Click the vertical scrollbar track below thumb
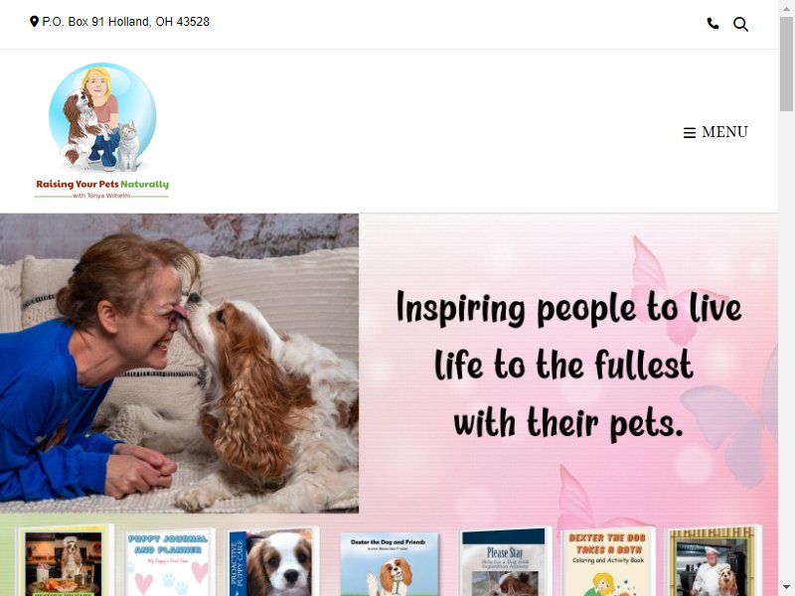The width and height of the screenshot is (795, 596). (786, 345)
